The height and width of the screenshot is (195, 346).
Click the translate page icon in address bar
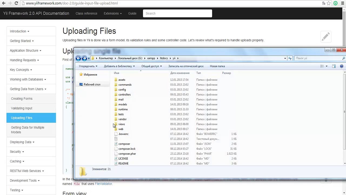coord(324,3)
